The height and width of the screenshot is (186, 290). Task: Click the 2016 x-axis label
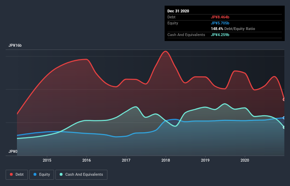[87, 160]
